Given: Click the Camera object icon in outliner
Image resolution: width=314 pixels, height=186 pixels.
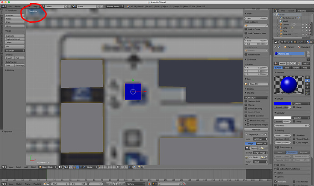Looking at the screenshot, I should [x=281, y=25].
